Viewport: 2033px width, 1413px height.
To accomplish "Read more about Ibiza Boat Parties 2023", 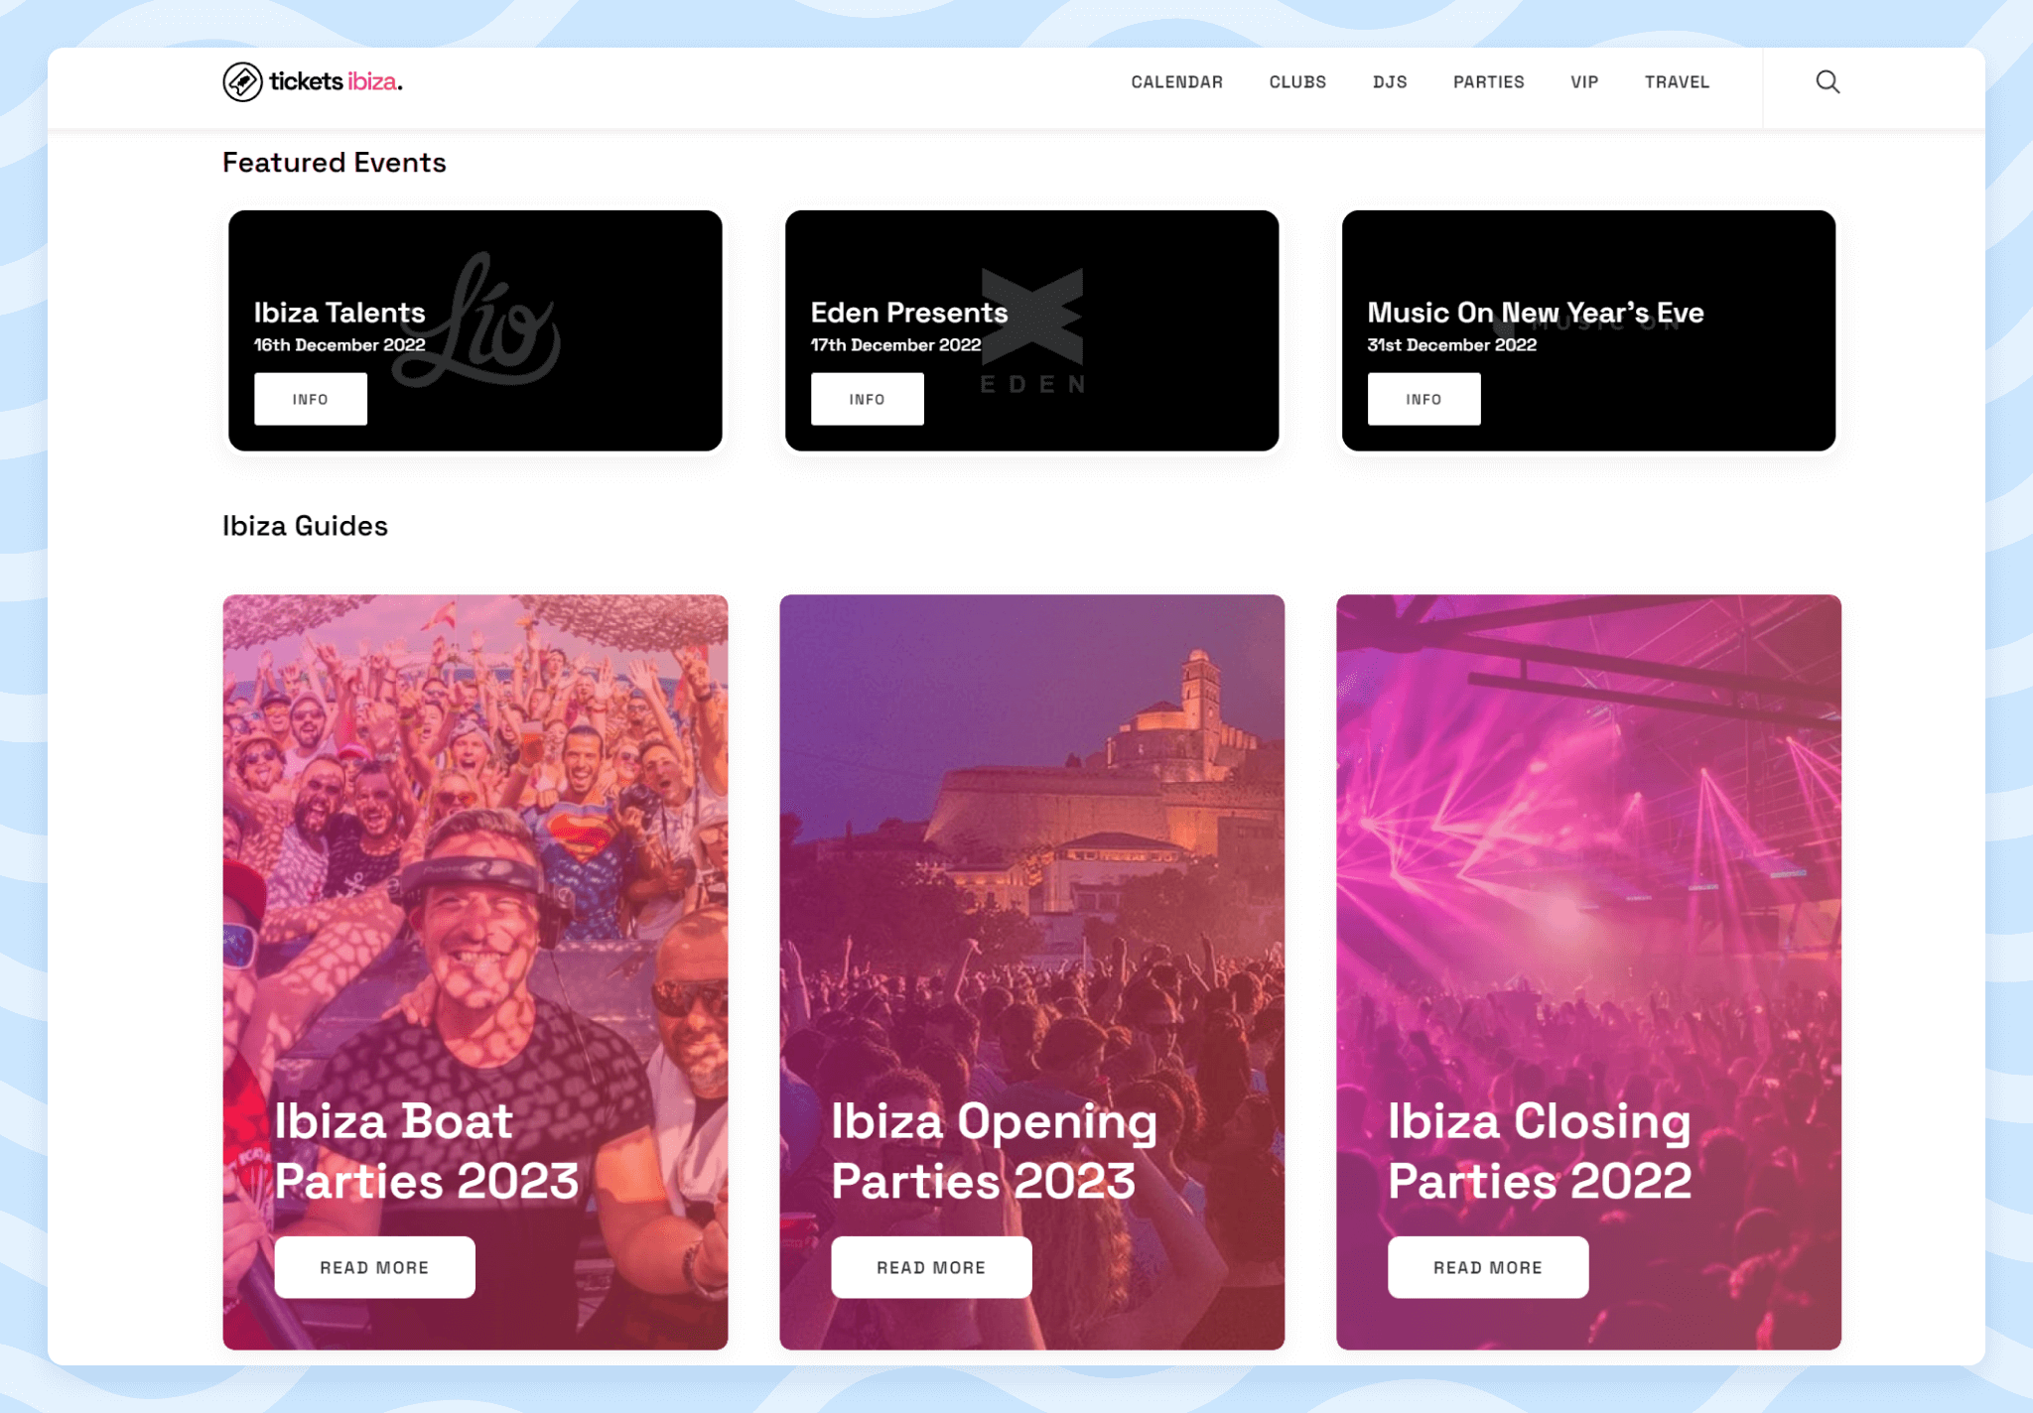I will (x=374, y=1267).
